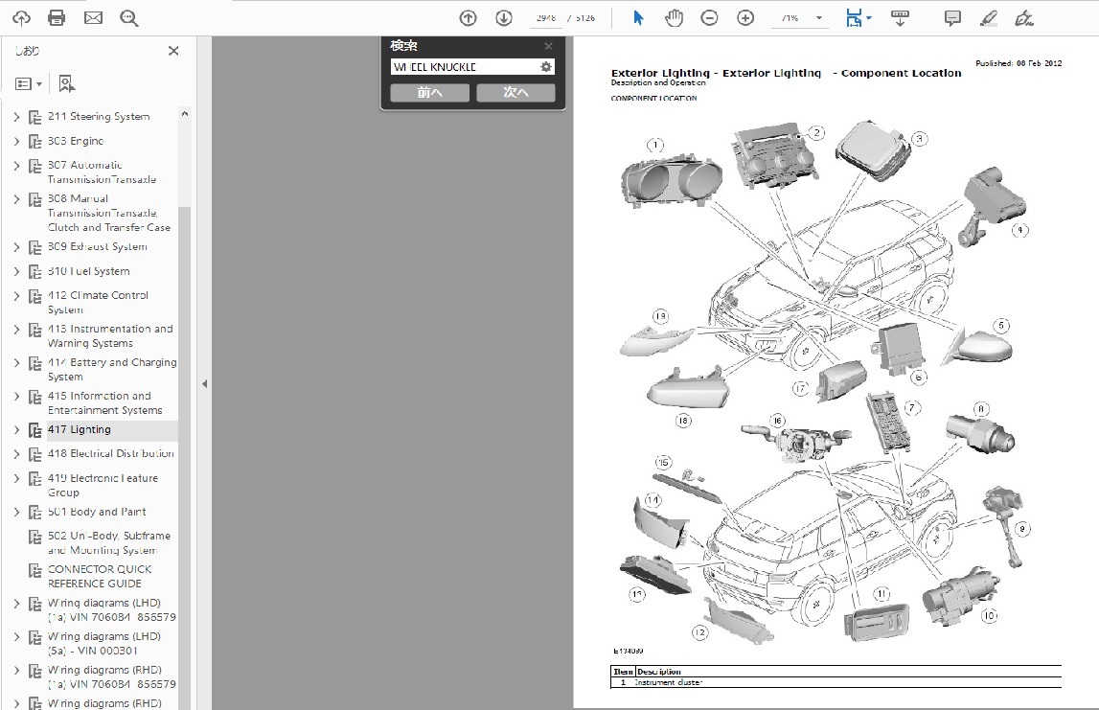The image size is (1099, 710).
Task: Switch to the hand pan tool
Action: 674,18
